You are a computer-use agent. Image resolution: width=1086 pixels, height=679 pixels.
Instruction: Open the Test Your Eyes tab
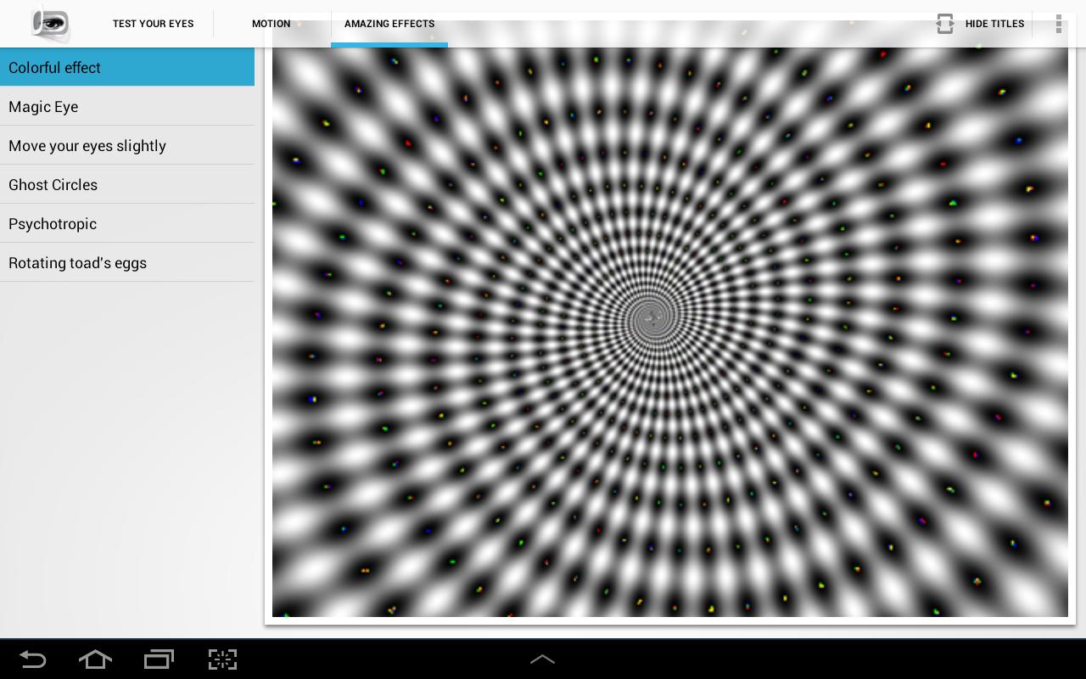[154, 24]
